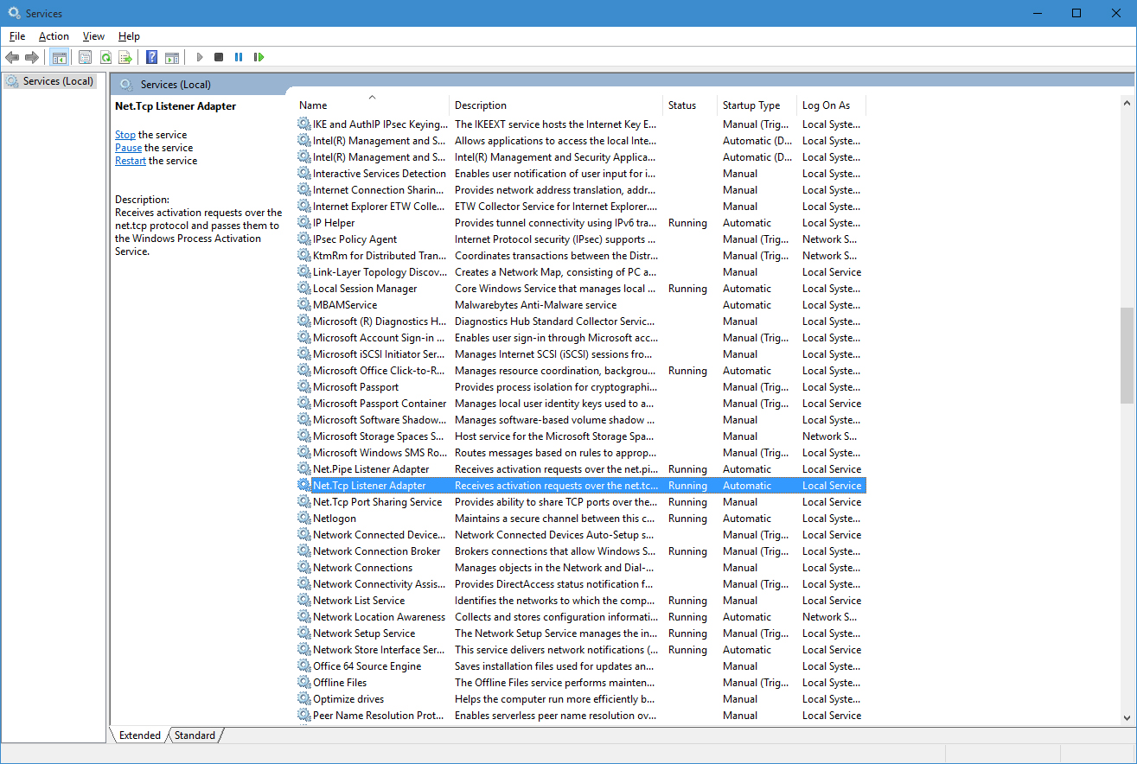Click the Restart the service link
1137x764 pixels.
click(131, 161)
